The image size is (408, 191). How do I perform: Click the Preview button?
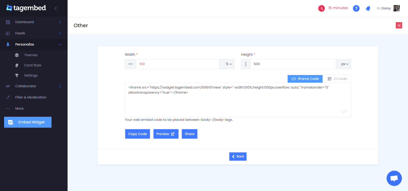[x=166, y=134]
